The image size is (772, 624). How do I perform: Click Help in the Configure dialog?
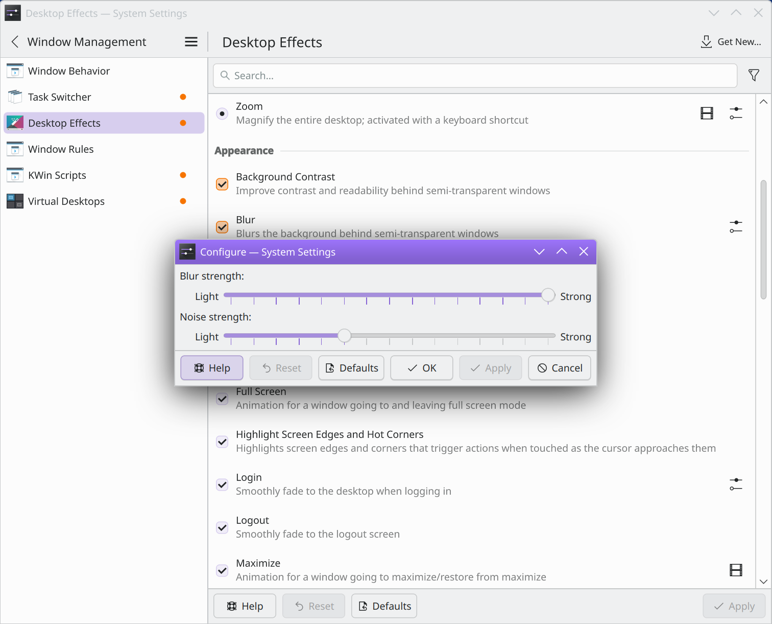(x=212, y=368)
